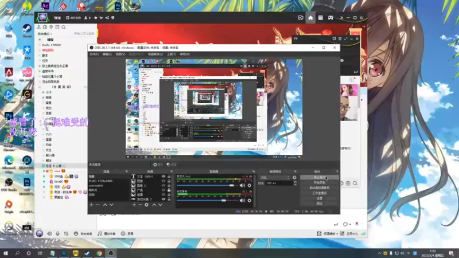Open the scene transition type dropdown
The height and width of the screenshot is (258, 459).
pyautogui.click(x=275, y=178)
